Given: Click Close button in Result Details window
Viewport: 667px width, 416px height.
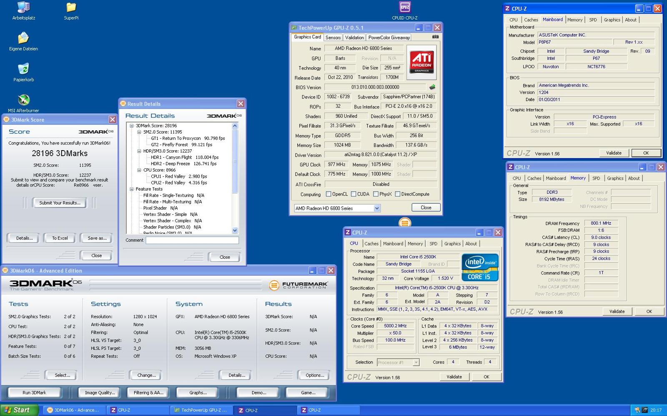Looking at the screenshot, I should pos(225,257).
